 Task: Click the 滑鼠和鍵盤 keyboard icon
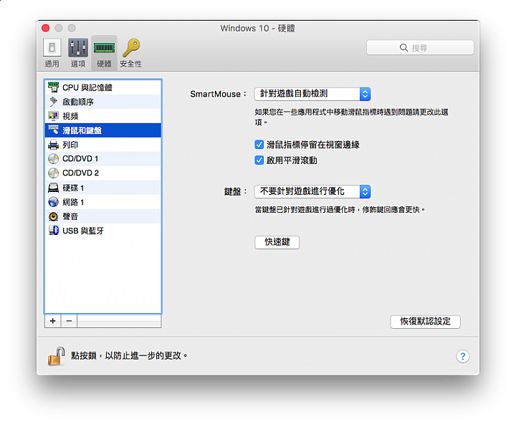coord(53,130)
